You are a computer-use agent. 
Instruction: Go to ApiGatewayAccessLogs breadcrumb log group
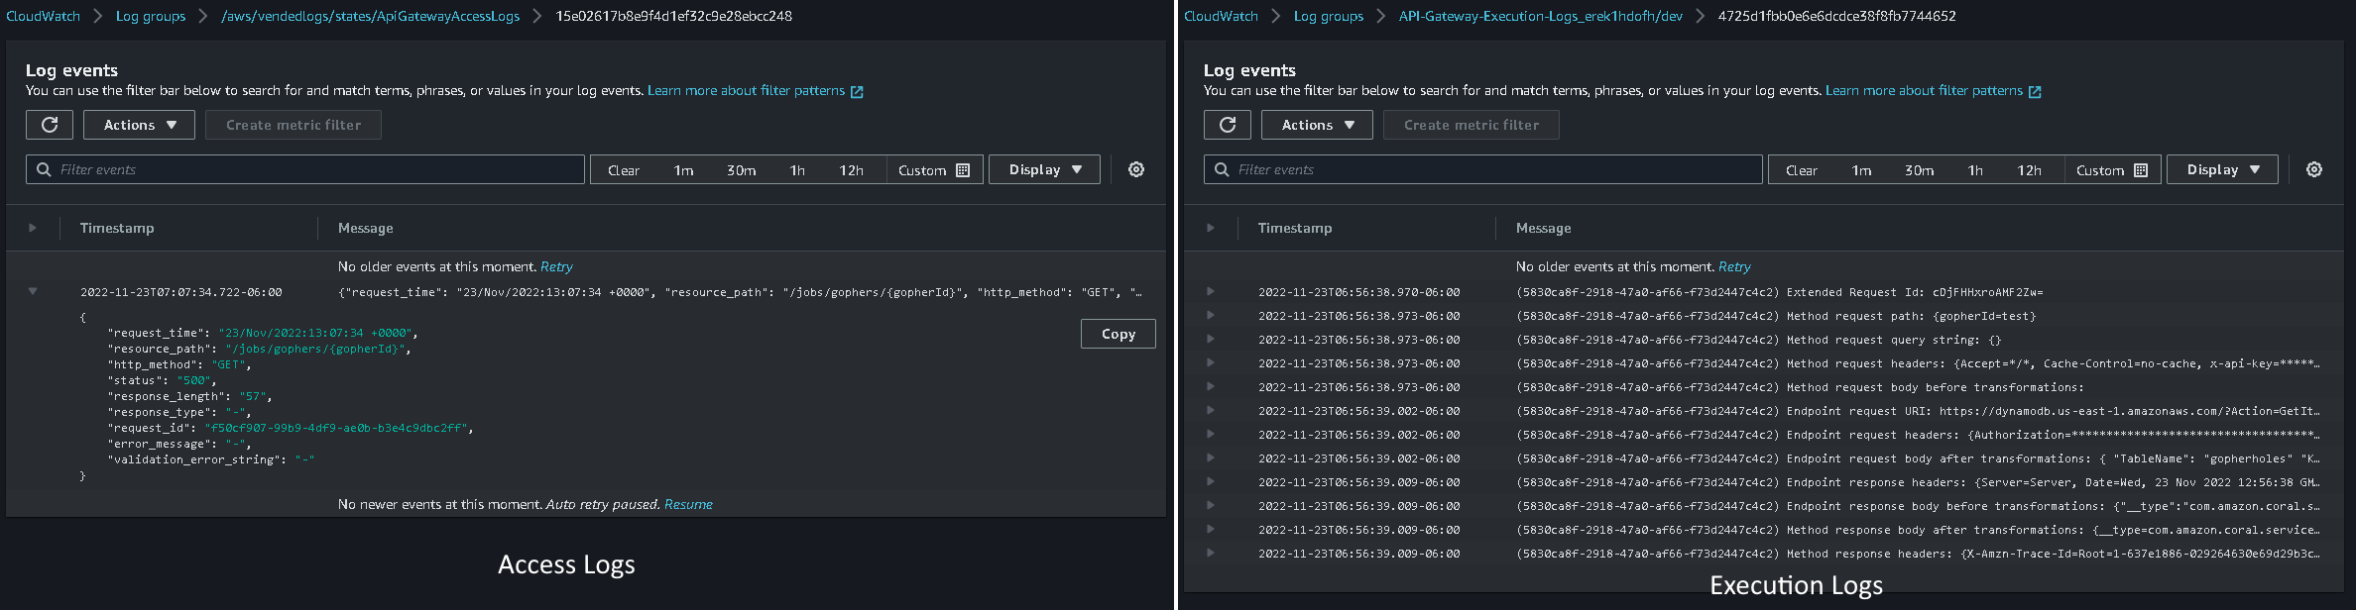click(370, 16)
